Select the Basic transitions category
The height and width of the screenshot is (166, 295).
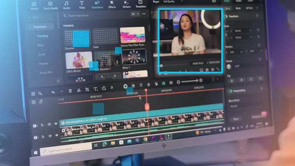pyautogui.click(x=41, y=45)
